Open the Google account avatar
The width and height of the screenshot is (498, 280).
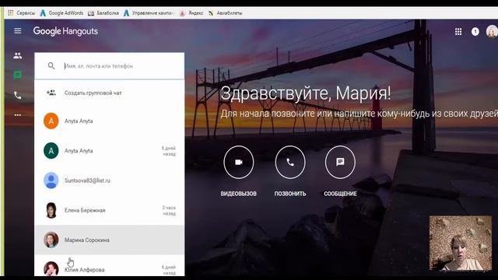(492, 31)
